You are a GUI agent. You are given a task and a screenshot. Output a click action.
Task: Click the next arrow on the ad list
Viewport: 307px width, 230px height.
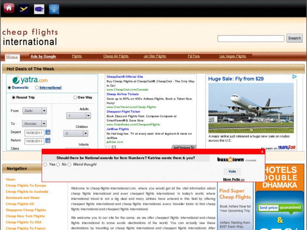[x=114, y=147]
